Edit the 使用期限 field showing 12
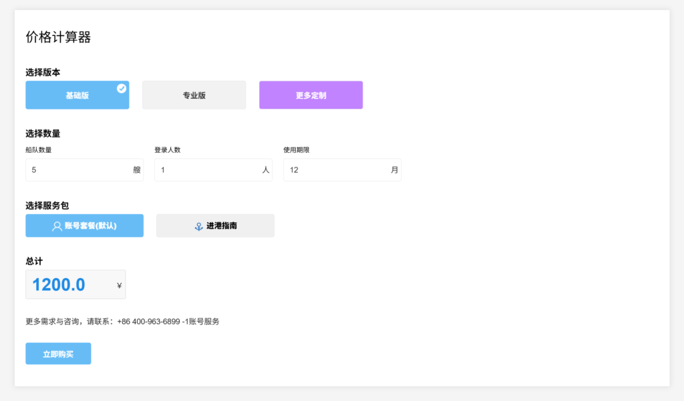Image resolution: width=684 pixels, height=401 pixels. (x=334, y=170)
